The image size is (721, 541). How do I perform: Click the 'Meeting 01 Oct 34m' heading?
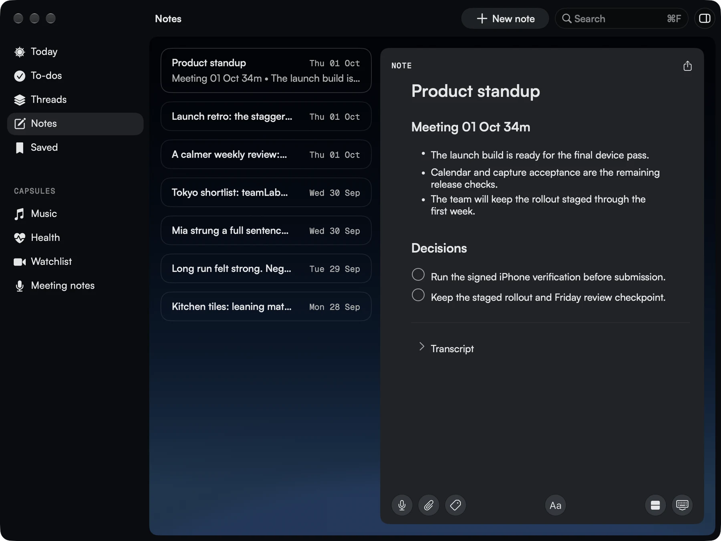[471, 127]
